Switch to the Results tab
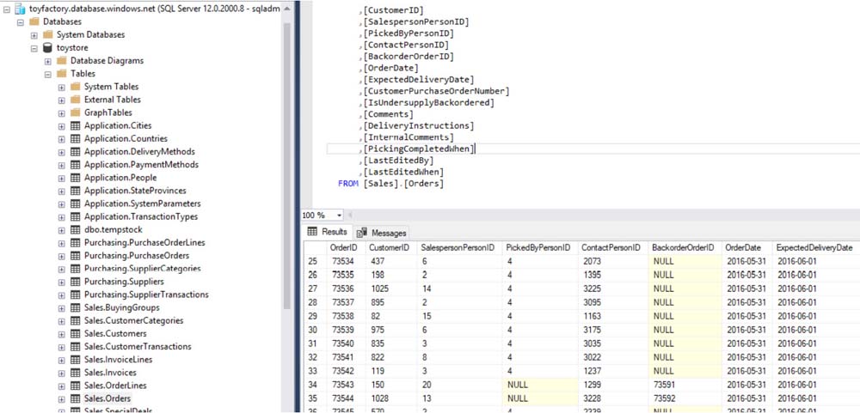This screenshot has width=860, height=413. (x=328, y=232)
